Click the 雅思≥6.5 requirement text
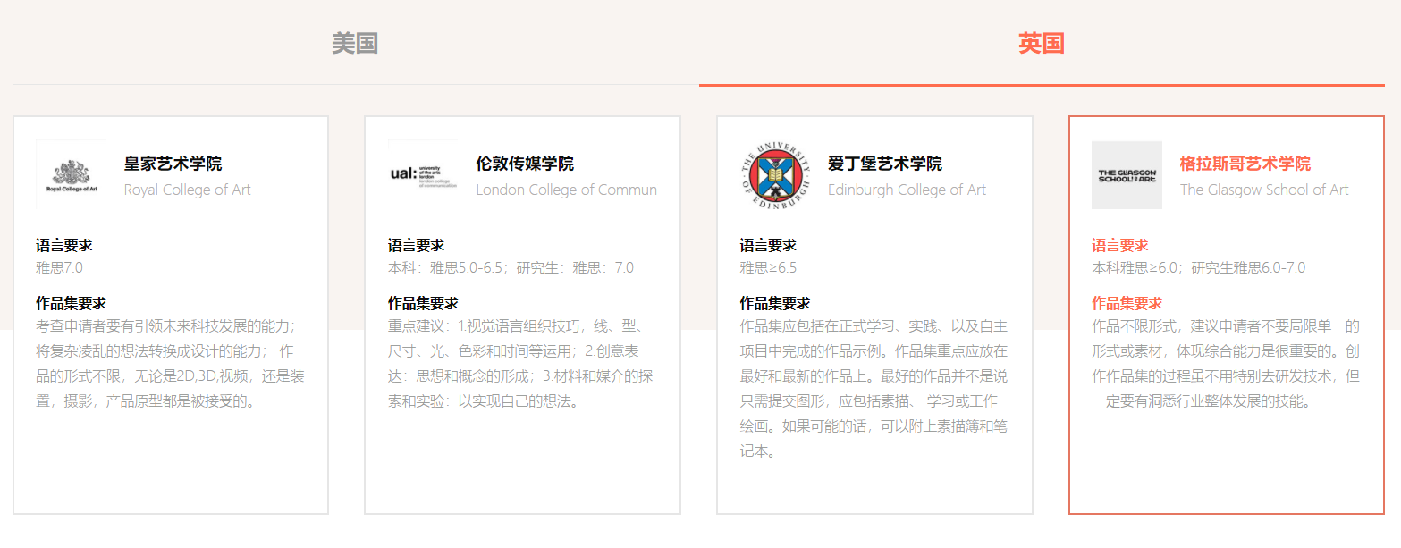Viewport: 1401px width, 548px height. click(768, 267)
